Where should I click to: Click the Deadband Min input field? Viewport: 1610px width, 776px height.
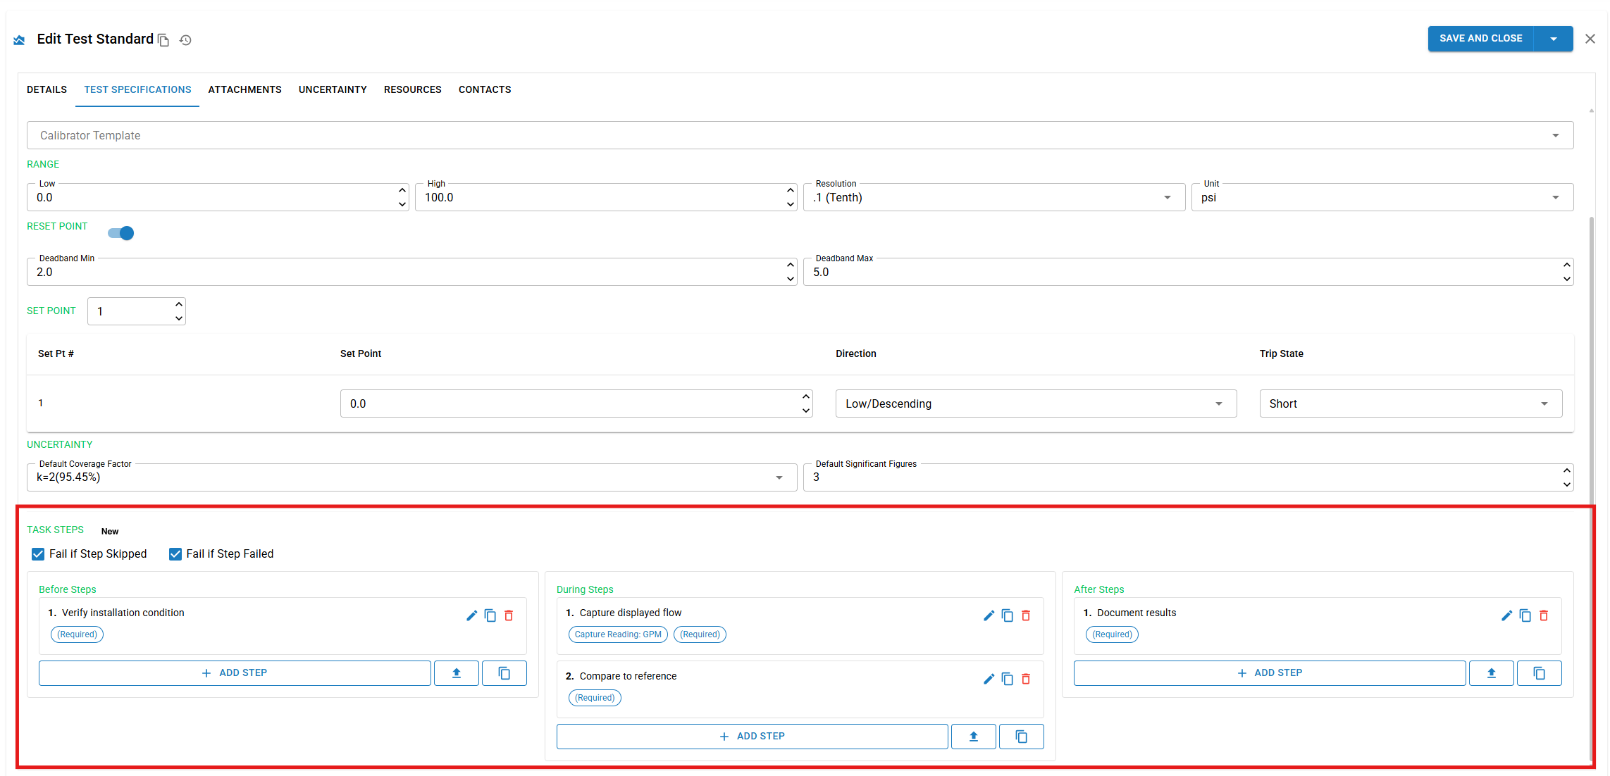point(411,272)
